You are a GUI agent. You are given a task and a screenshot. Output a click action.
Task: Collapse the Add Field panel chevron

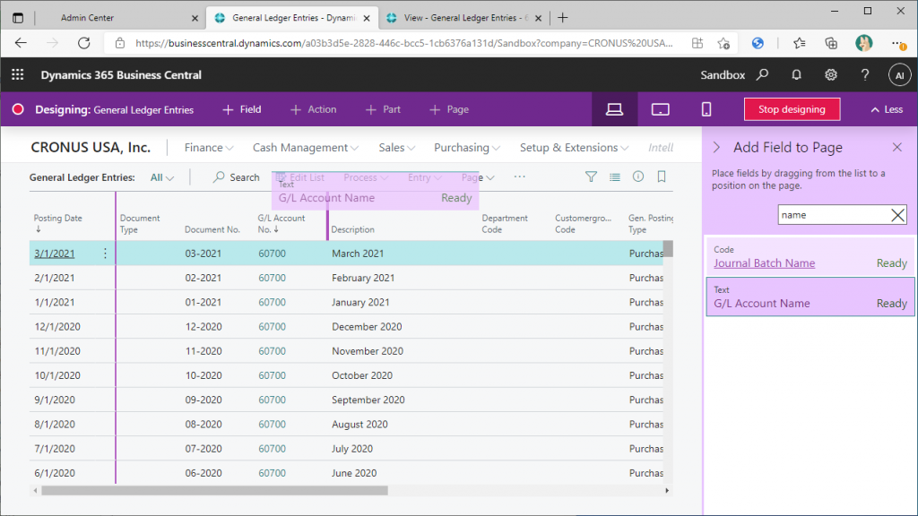[716, 148]
